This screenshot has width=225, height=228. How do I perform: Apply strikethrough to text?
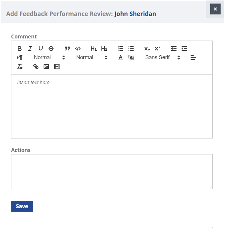pyautogui.click(x=51, y=49)
